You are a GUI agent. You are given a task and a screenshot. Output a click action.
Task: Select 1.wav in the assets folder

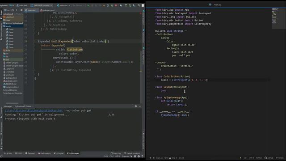10,29
